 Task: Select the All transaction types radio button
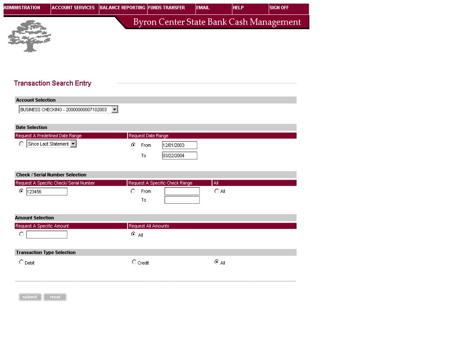pyautogui.click(x=216, y=262)
